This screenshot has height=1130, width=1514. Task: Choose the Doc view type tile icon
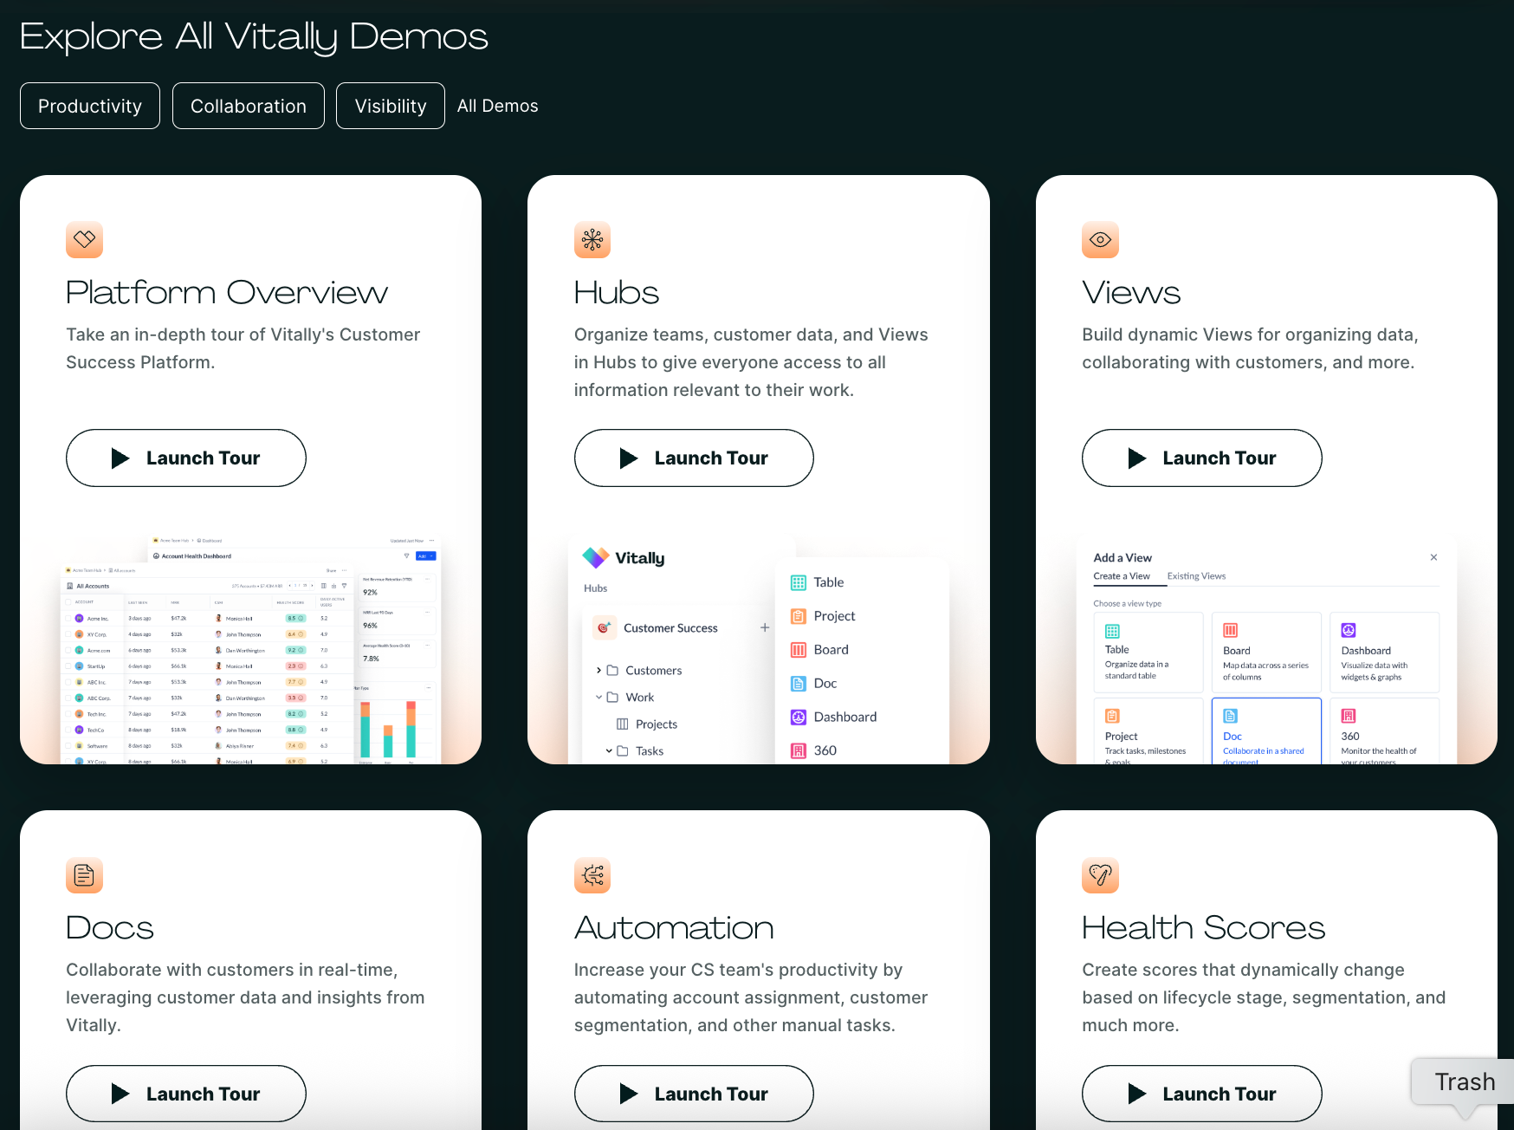click(x=1230, y=716)
